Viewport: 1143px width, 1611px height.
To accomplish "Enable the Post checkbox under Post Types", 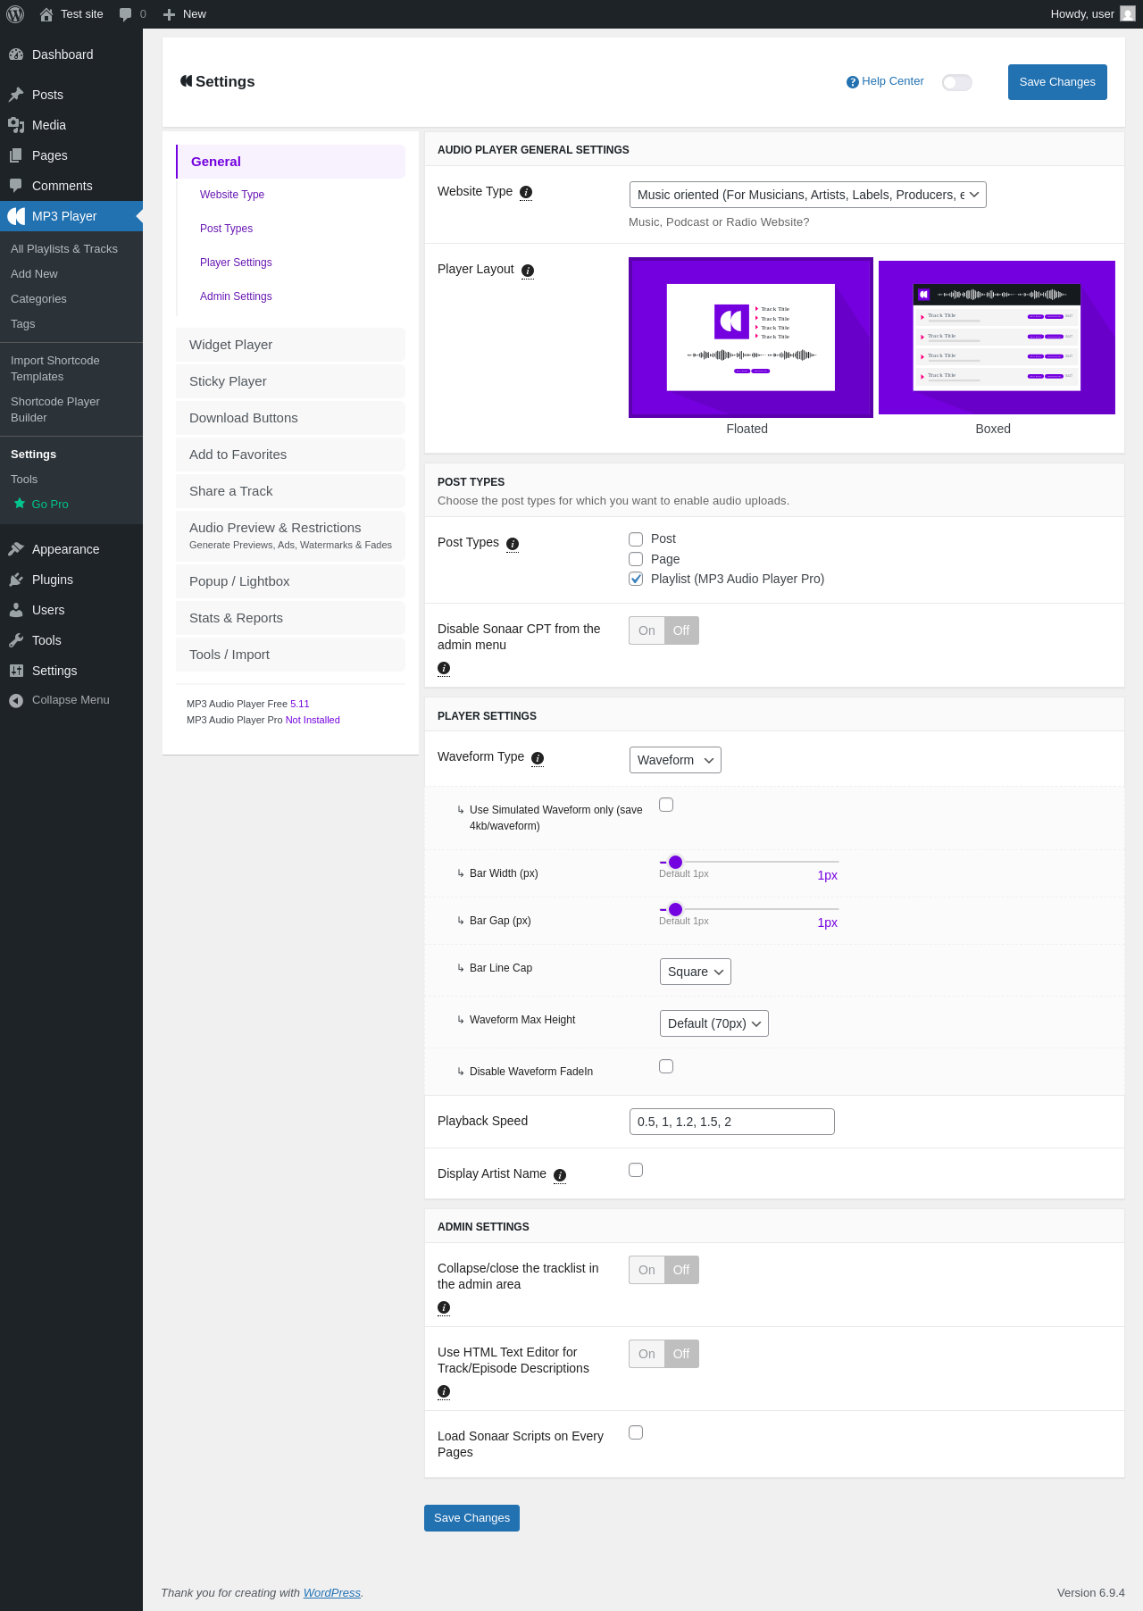I will [636, 539].
